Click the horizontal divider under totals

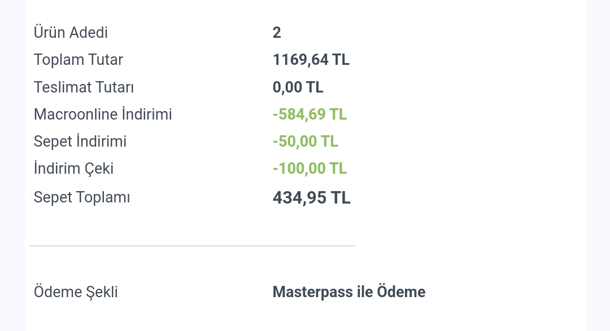click(x=192, y=245)
